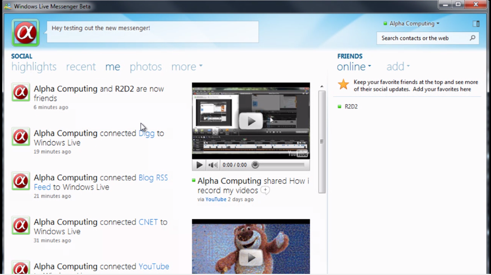Click the "31 minutes ago" timestamp
The image size is (491, 275).
[x=53, y=240]
